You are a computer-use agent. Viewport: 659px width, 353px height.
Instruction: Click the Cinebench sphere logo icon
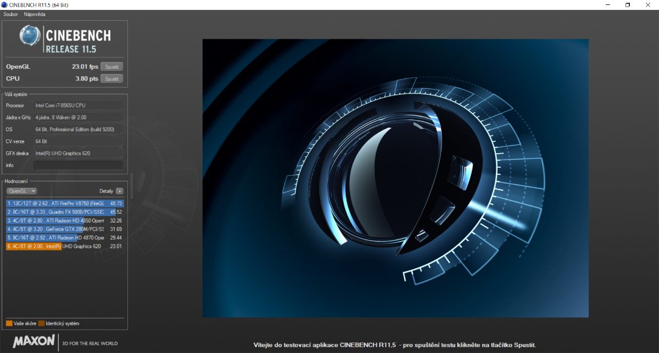tap(30, 36)
